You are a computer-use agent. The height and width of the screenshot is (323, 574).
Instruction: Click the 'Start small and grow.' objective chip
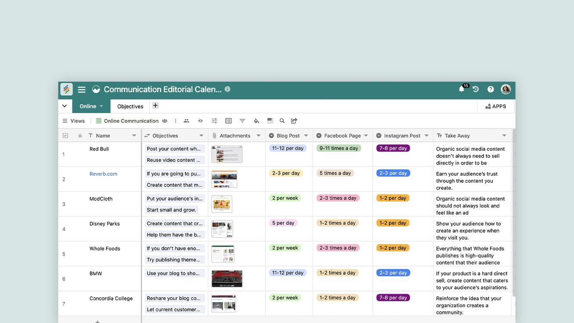tap(171, 210)
